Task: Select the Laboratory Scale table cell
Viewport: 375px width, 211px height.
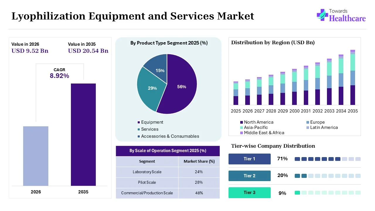Action: (147, 172)
